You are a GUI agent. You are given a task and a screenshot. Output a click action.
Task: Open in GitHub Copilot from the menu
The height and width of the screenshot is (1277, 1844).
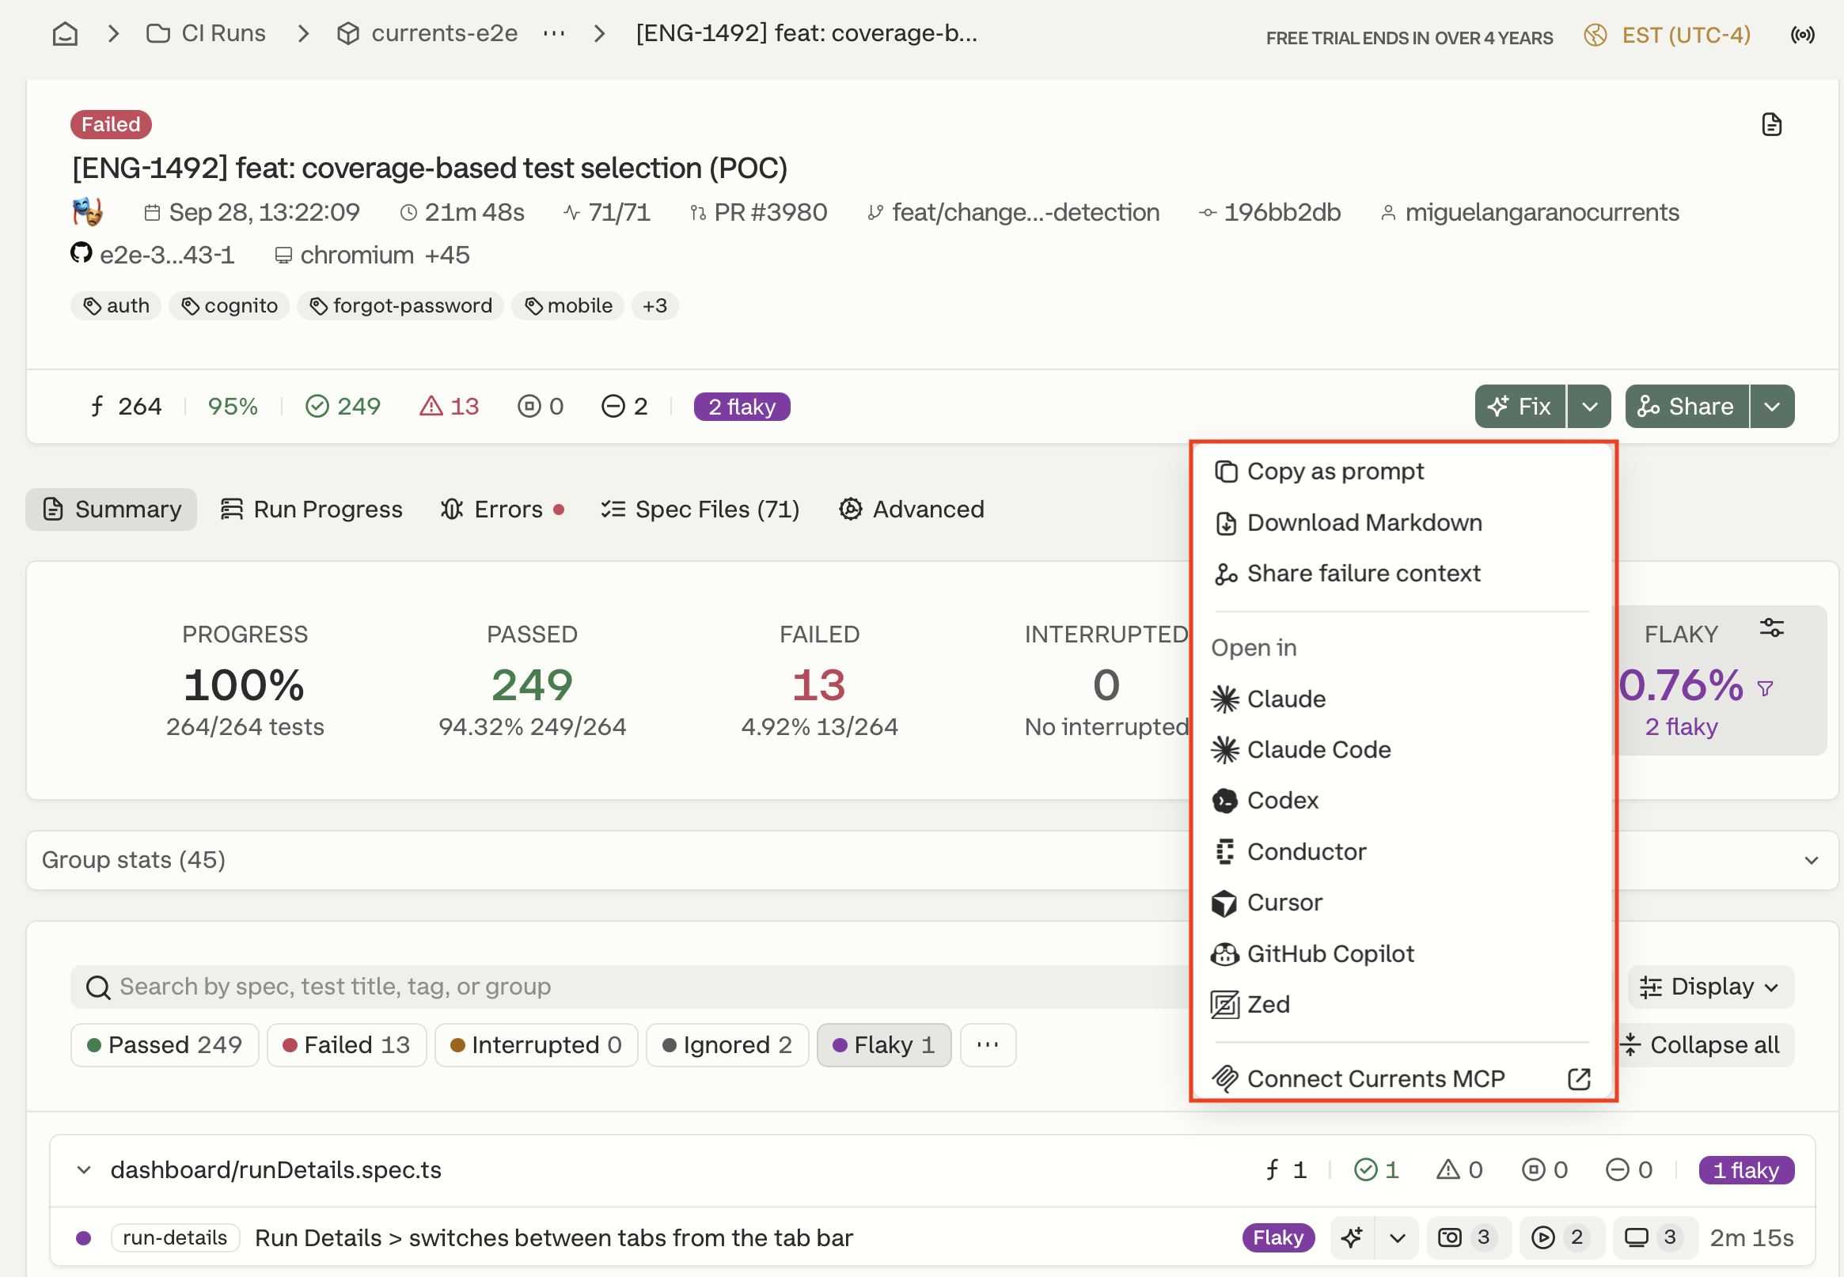pyautogui.click(x=1401, y=953)
